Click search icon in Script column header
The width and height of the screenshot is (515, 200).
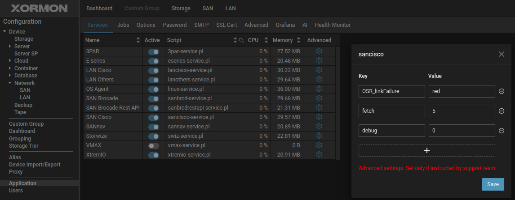click(x=241, y=40)
